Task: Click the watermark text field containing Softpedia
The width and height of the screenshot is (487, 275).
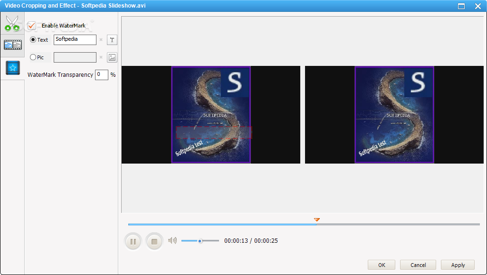Action: (x=75, y=40)
